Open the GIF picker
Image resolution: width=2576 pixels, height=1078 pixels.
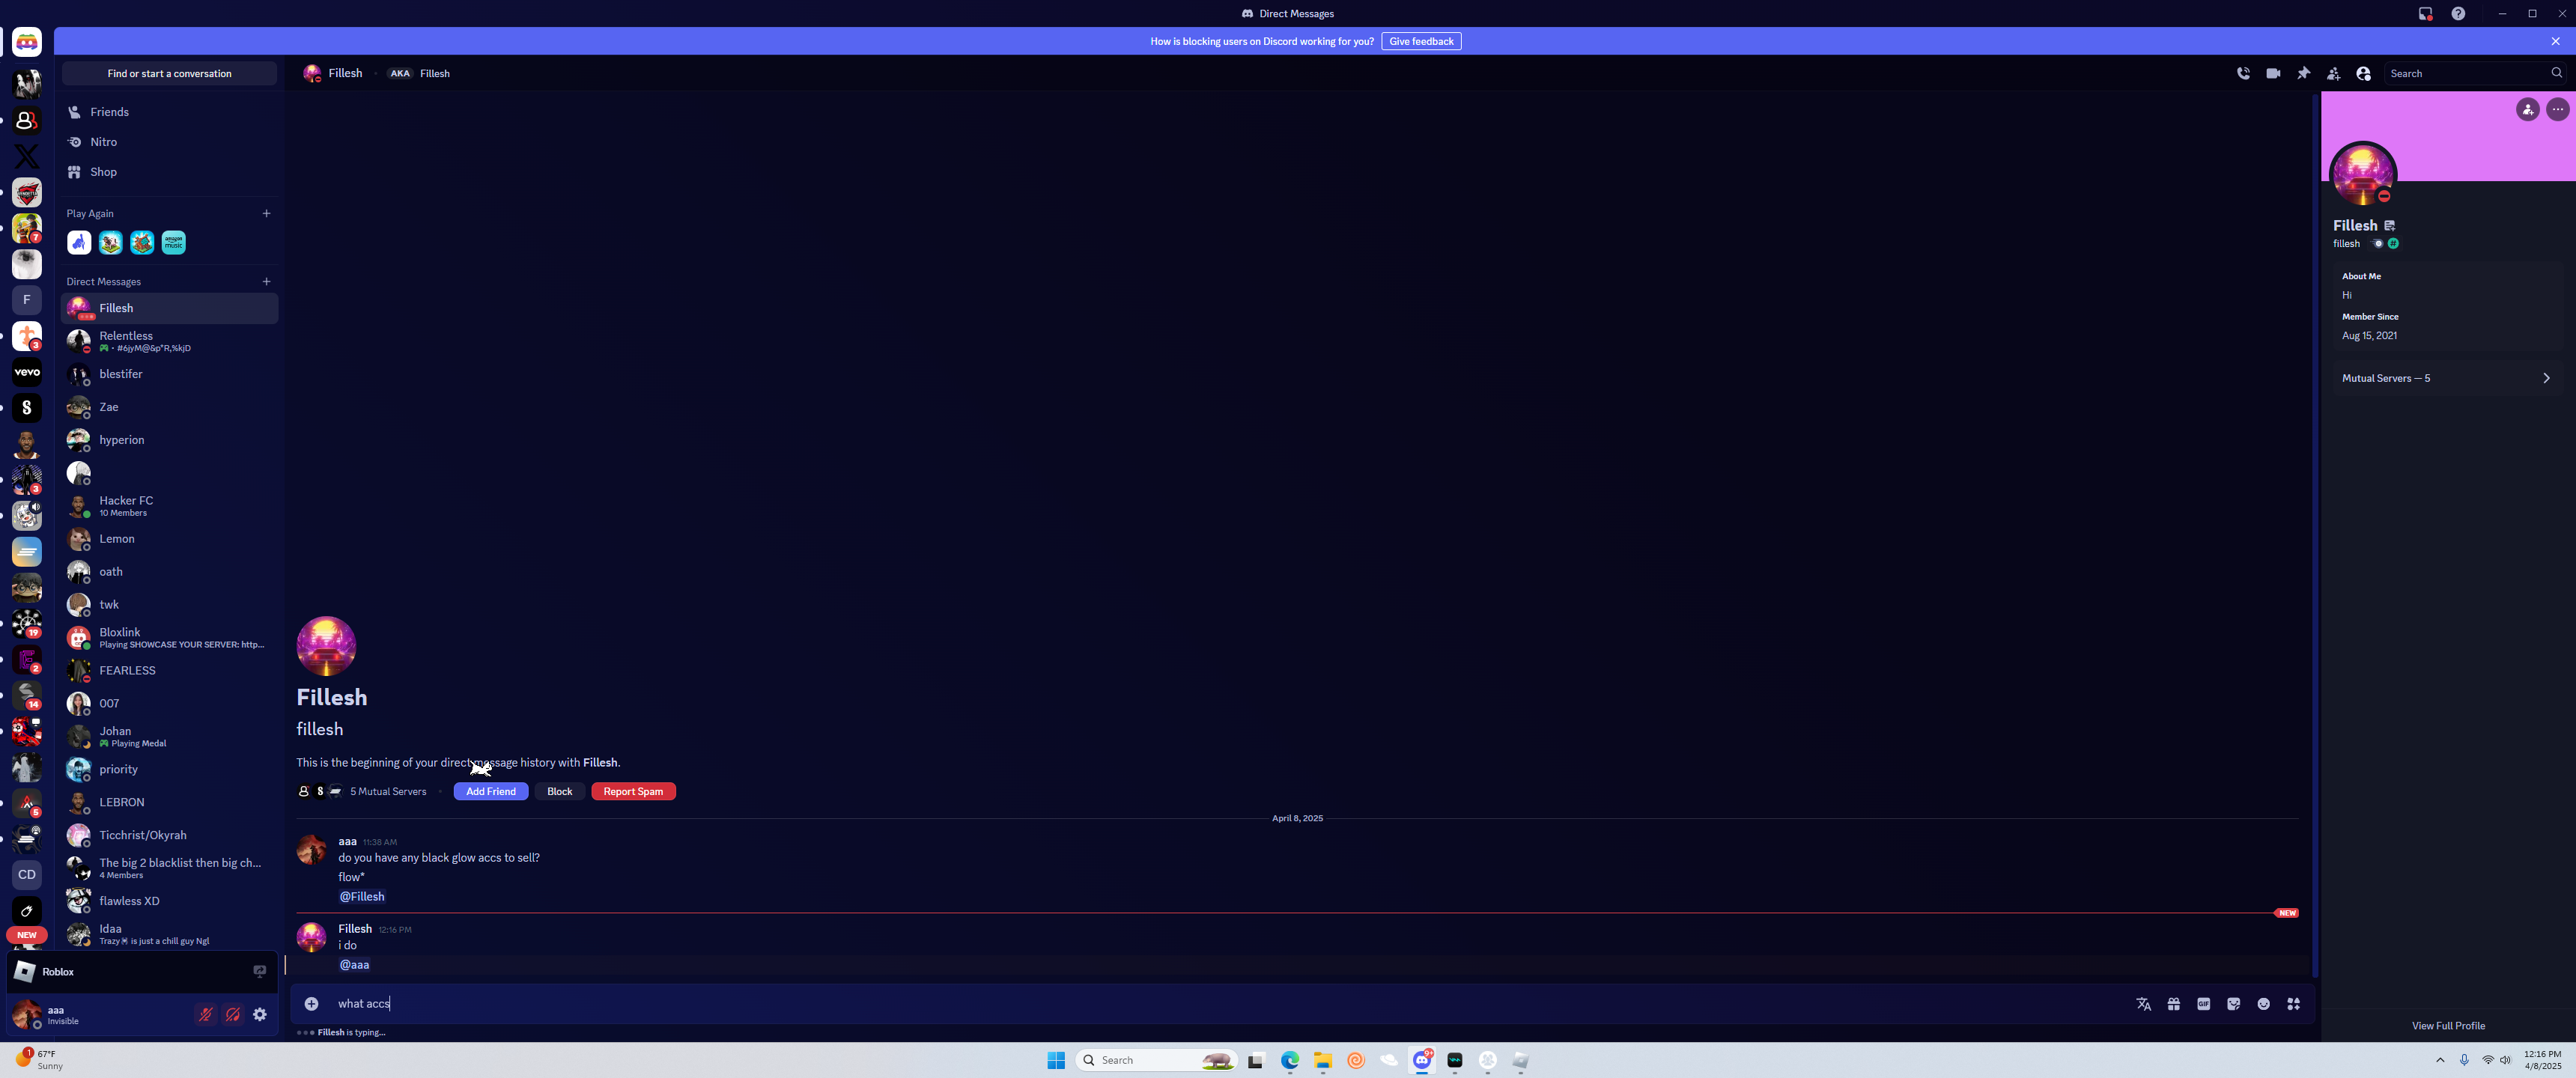point(2203,1004)
